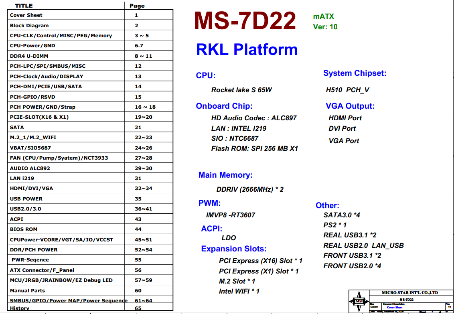
Task: Click the Main Memory: heading
Action: [225, 175]
